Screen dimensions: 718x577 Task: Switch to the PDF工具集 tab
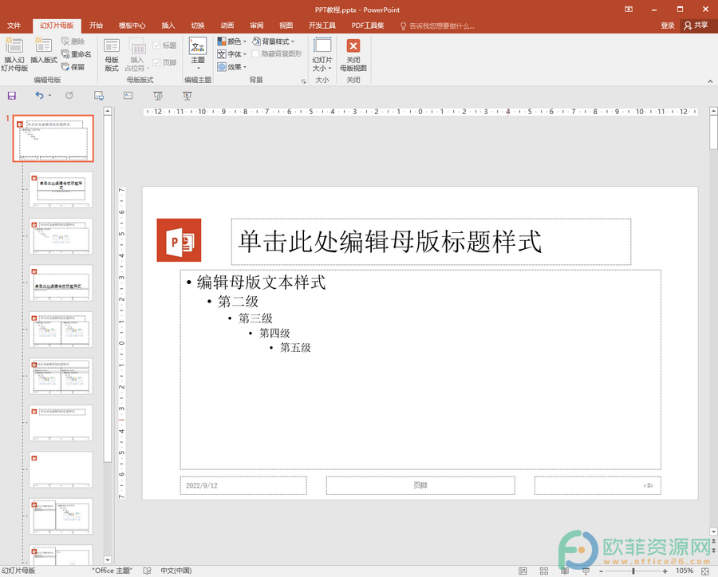point(368,26)
